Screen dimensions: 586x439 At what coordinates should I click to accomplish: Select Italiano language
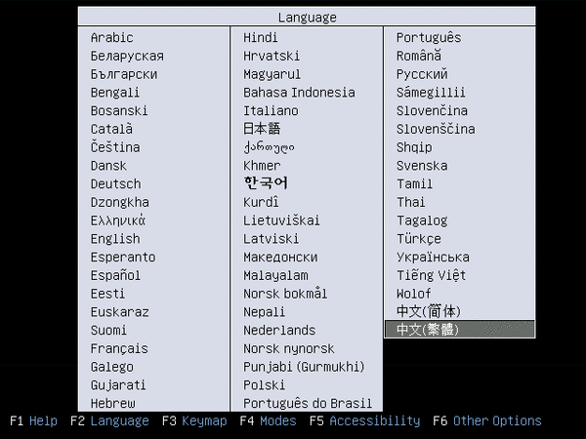coord(271,110)
